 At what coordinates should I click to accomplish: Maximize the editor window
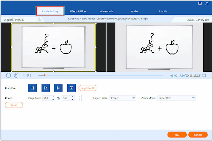pyautogui.click(x=200, y=3)
